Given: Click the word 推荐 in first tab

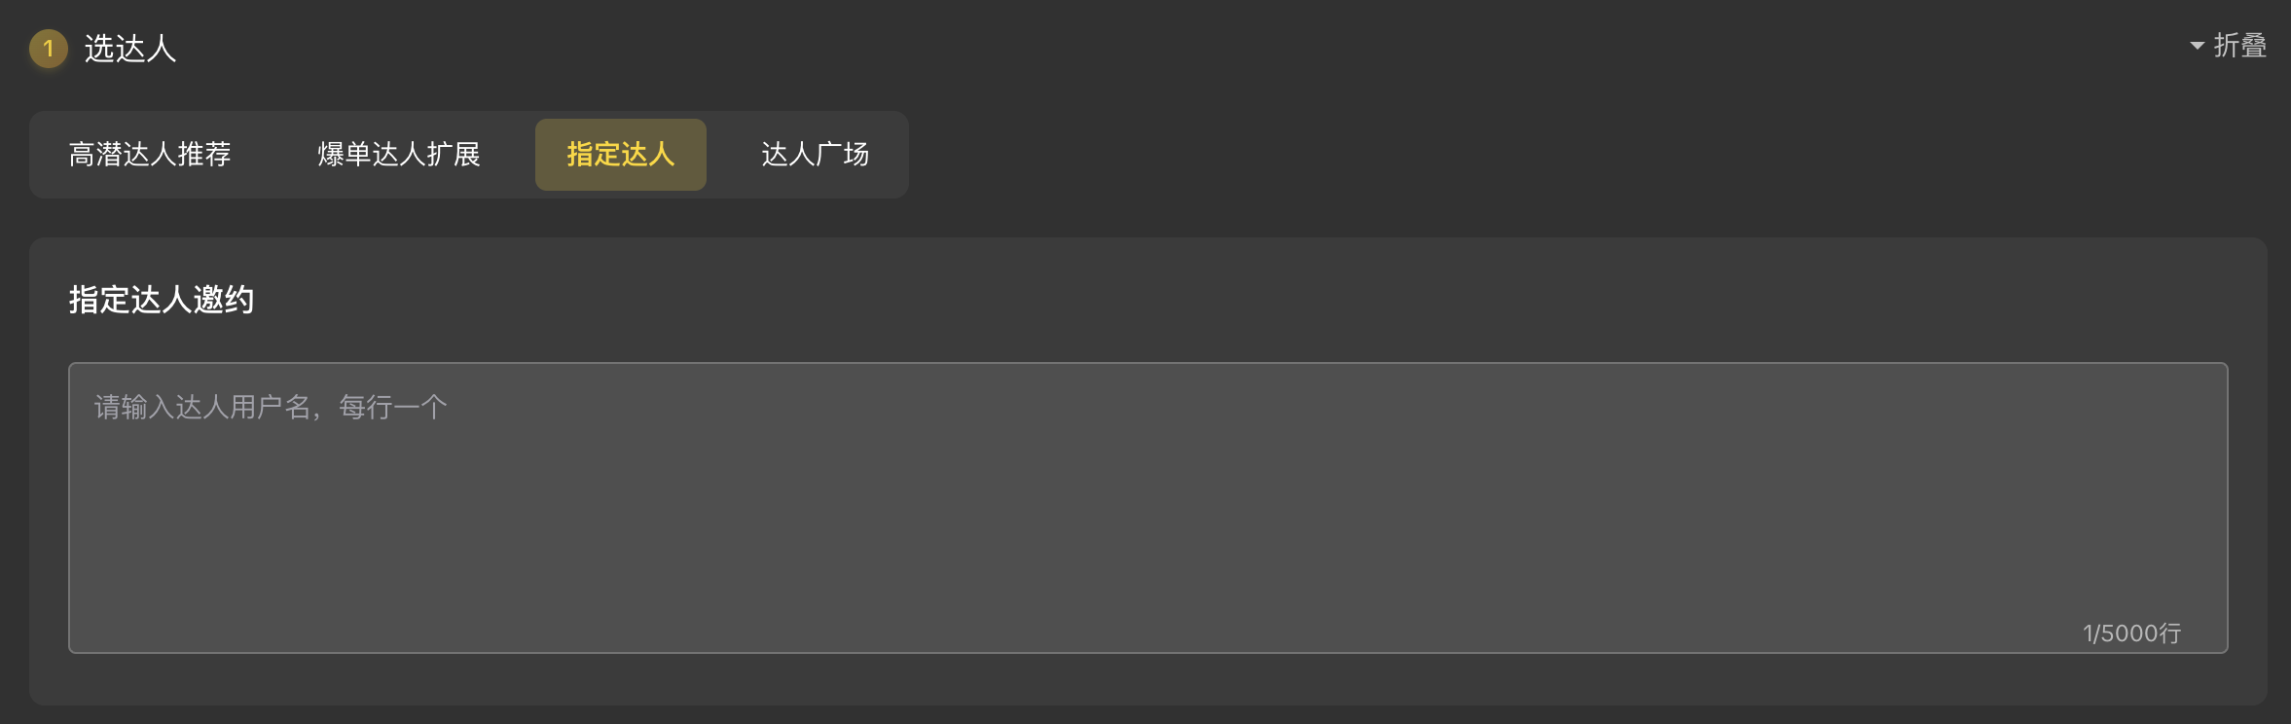Looking at the screenshot, I should pos(204,155).
